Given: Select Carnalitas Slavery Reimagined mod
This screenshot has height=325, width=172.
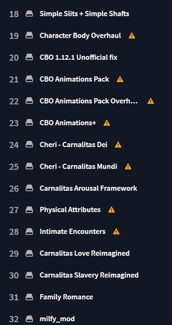Looking at the screenshot, I should [x=89, y=275].
